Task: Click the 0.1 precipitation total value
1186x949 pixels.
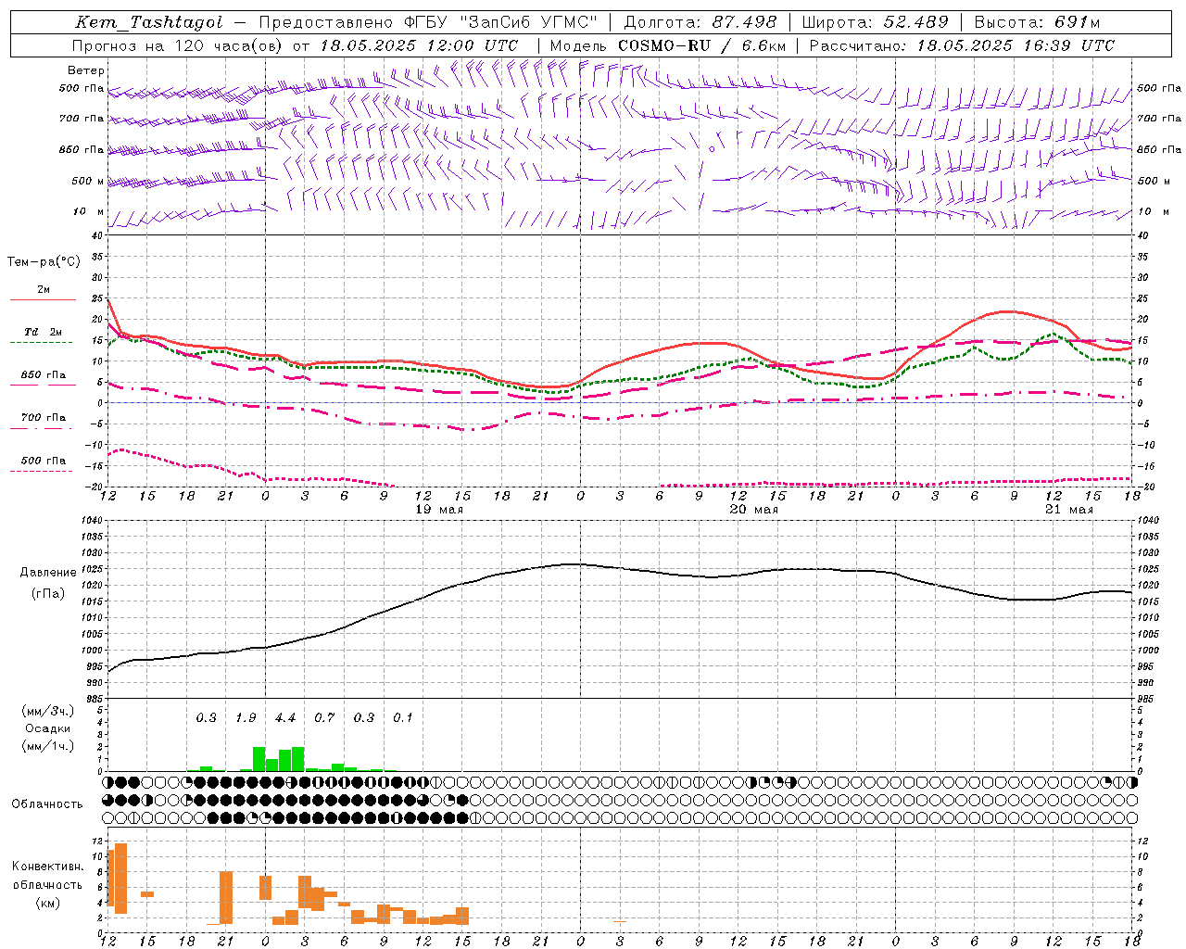Action: tap(403, 718)
